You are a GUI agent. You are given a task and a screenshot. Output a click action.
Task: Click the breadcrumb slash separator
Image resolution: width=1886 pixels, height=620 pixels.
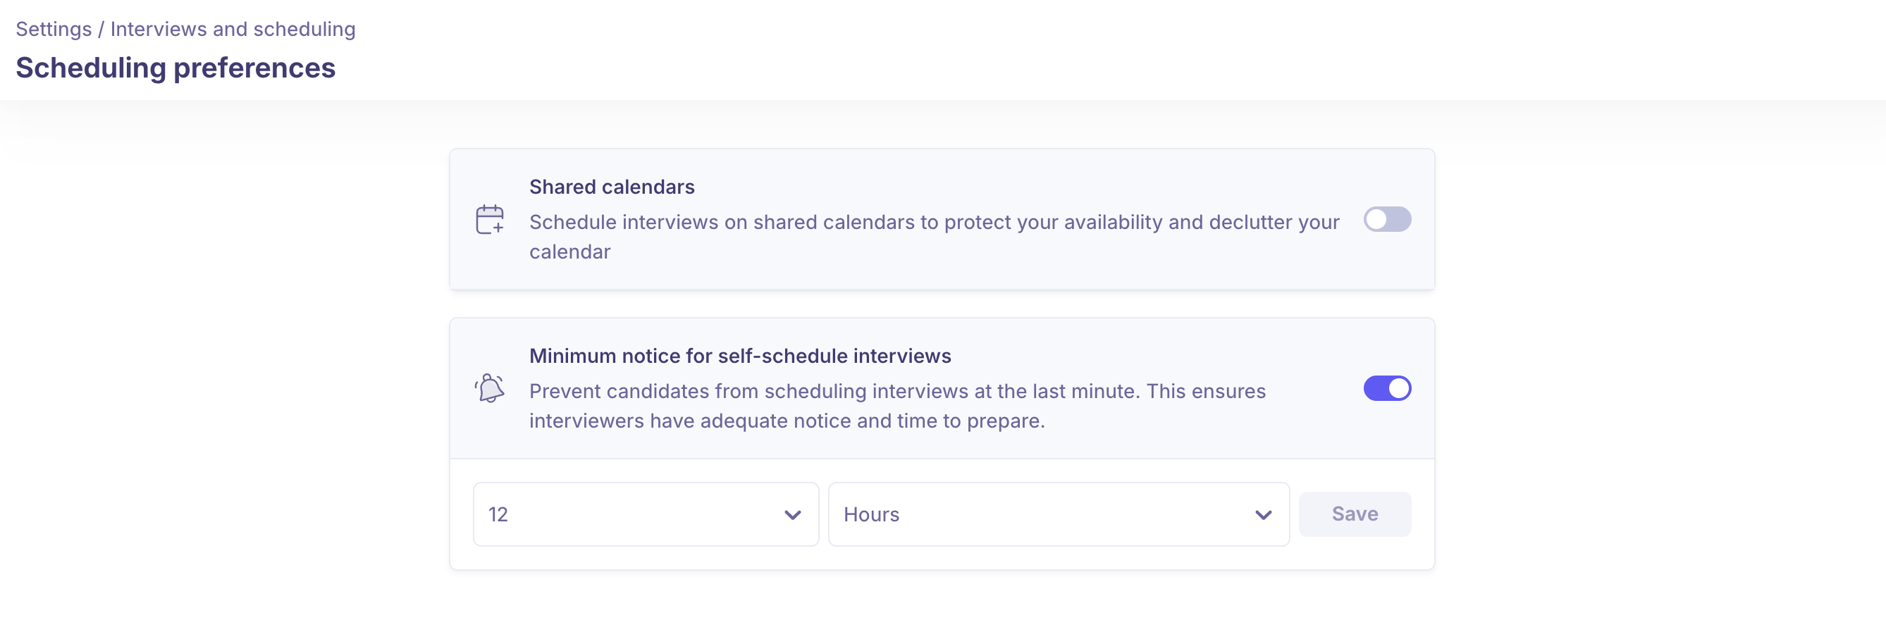(x=101, y=30)
